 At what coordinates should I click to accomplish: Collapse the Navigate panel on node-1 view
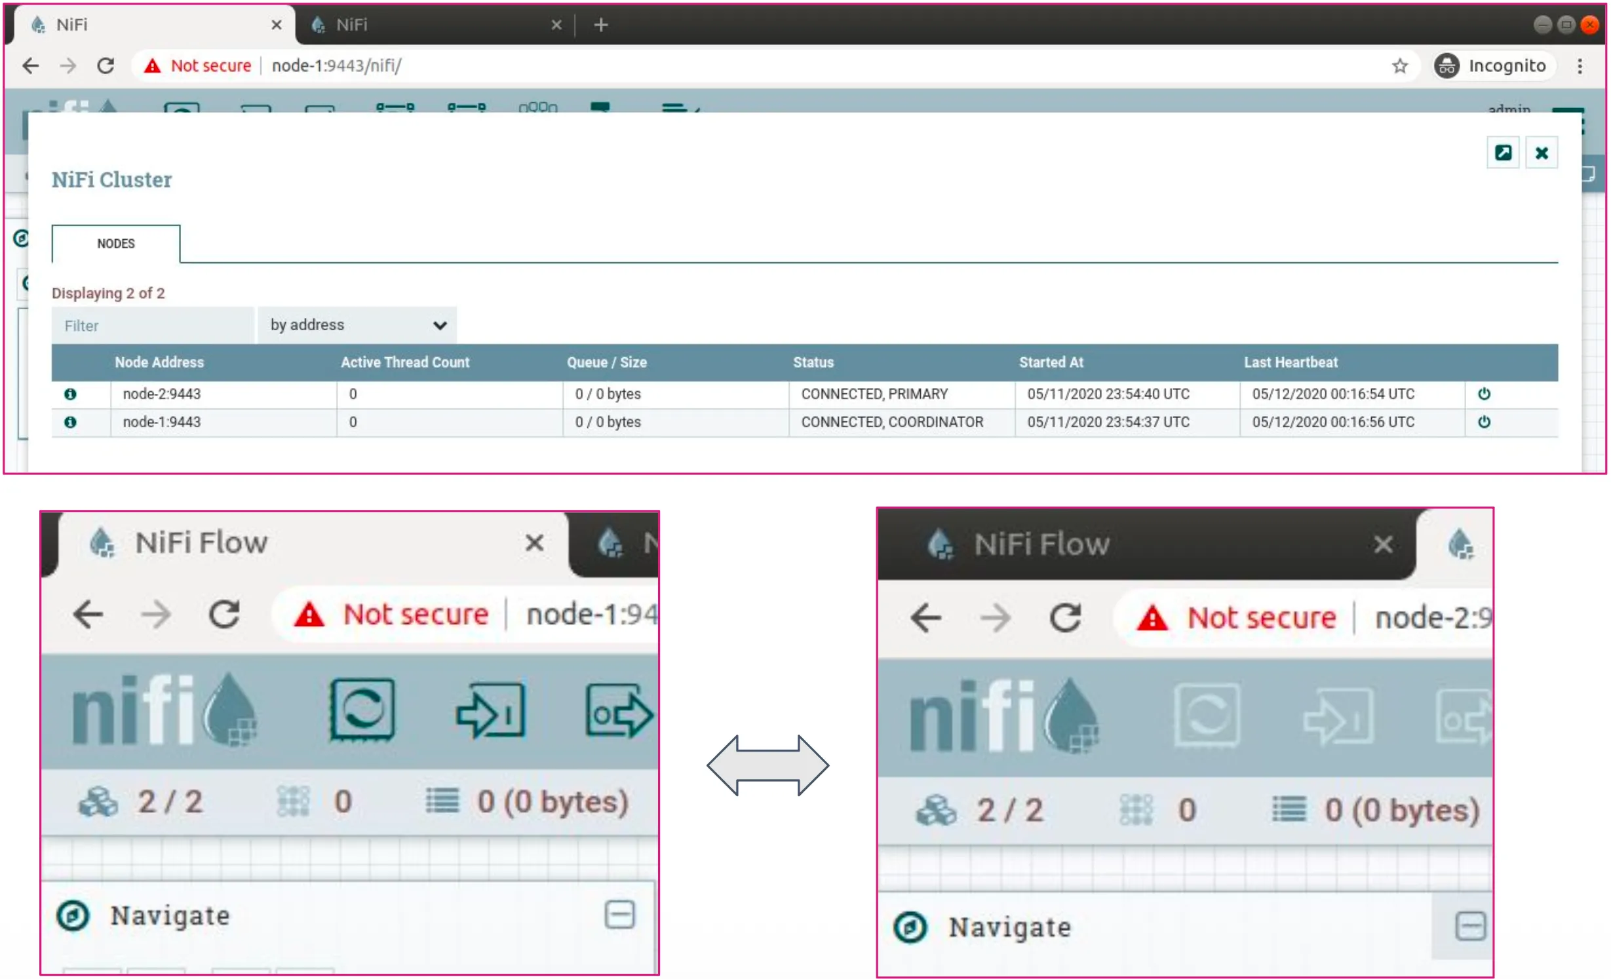point(620,915)
